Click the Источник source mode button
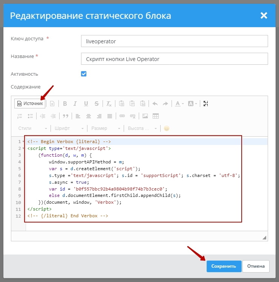Image resolution: width=279 pixels, height=282 pixels. [30, 104]
